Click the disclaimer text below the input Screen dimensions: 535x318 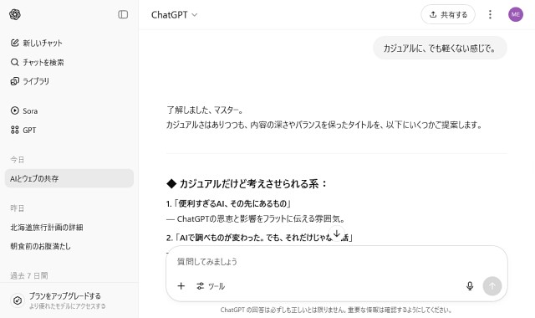tap(336, 310)
